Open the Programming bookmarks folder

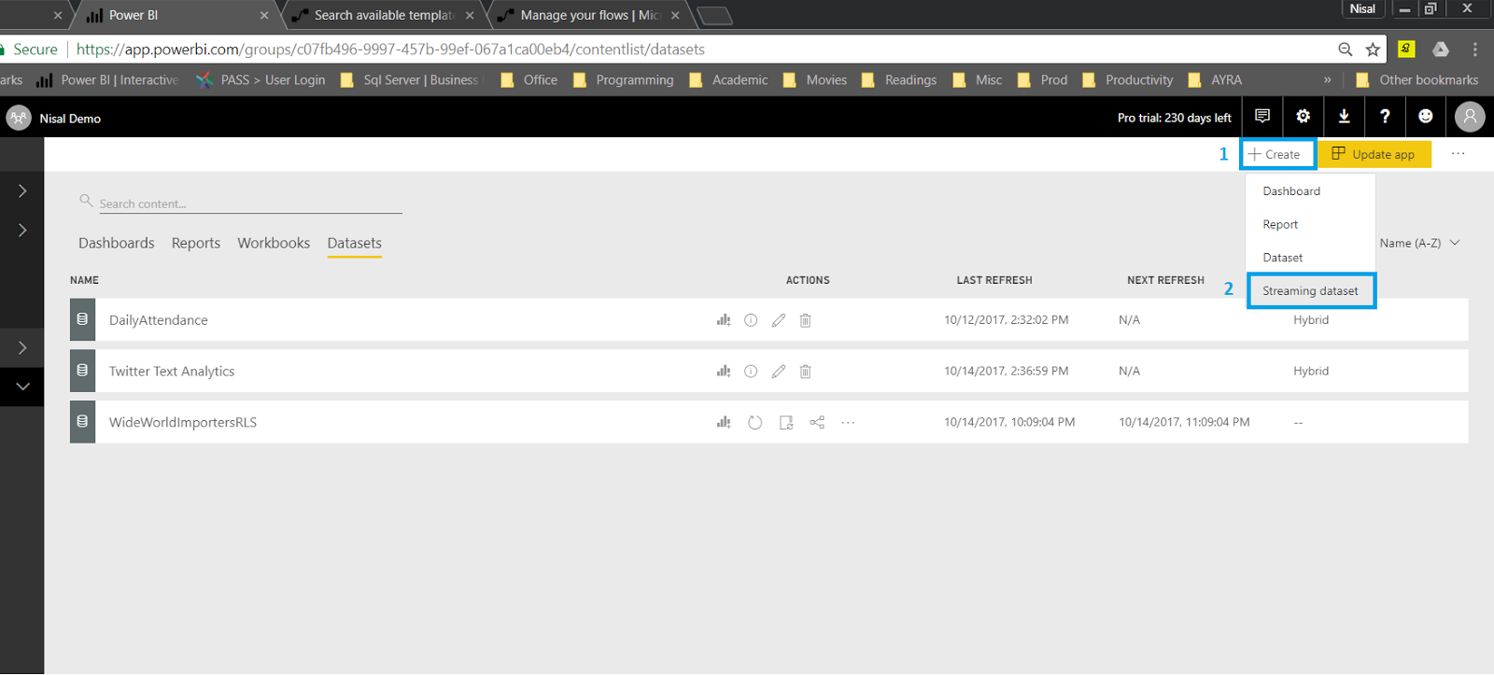pyautogui.click(x=624, y=80)
